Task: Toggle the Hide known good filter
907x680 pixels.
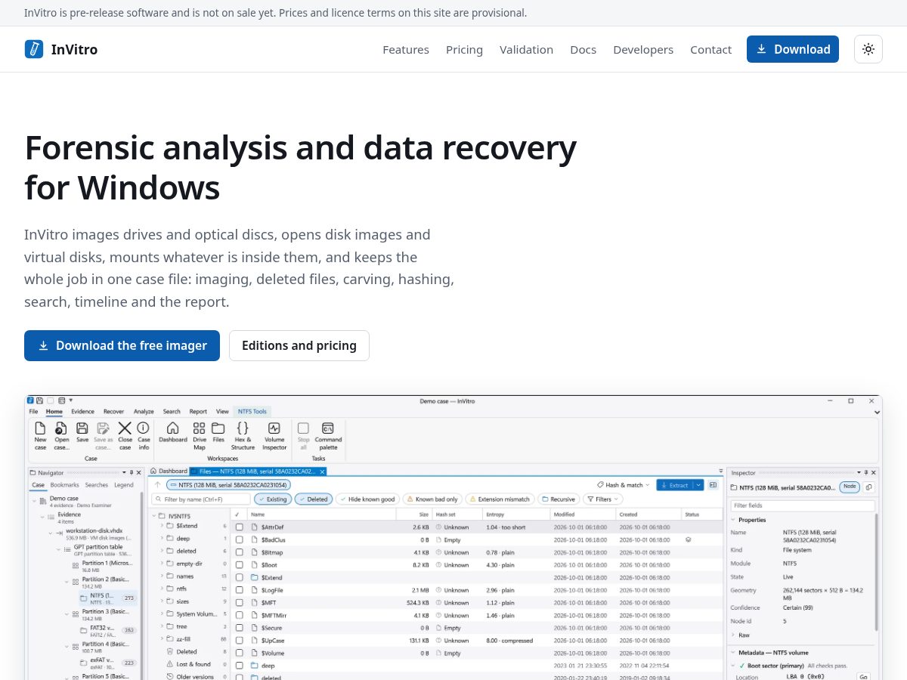Action: 367,499
